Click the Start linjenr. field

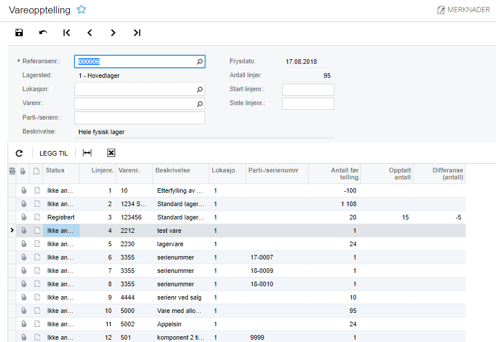coord(308,89)
